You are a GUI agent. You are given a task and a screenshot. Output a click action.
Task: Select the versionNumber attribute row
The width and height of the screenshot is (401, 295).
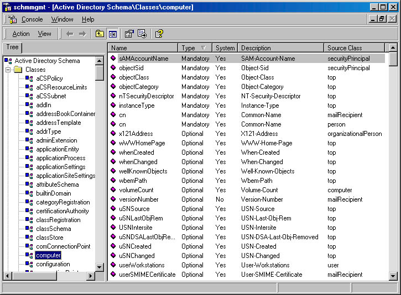coord(138,199)
